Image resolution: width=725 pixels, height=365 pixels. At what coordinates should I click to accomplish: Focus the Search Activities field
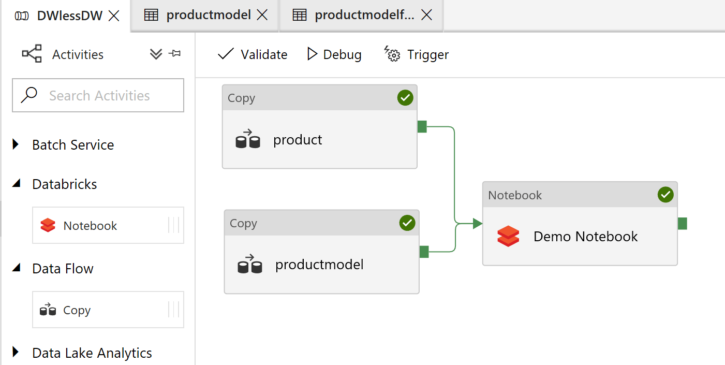pos(98,95)
